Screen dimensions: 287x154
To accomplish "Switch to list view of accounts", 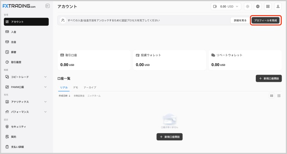I will click(x=272, y=96).
